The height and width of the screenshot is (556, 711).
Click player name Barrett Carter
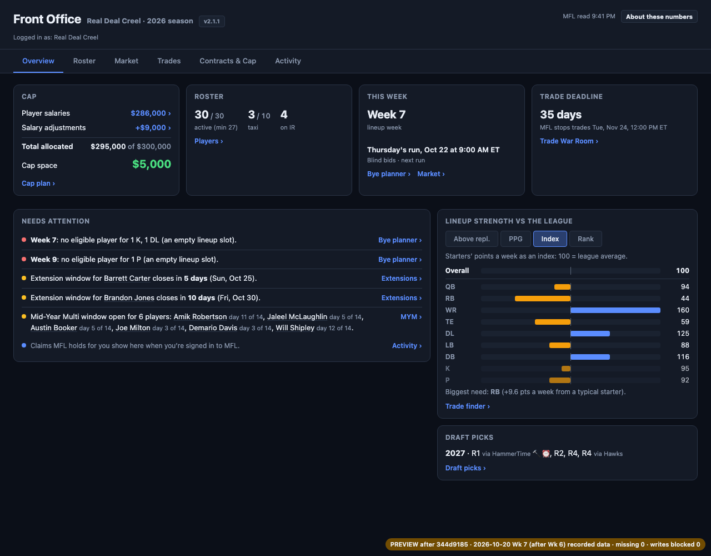pyautogui.click(x=127, y=279)
